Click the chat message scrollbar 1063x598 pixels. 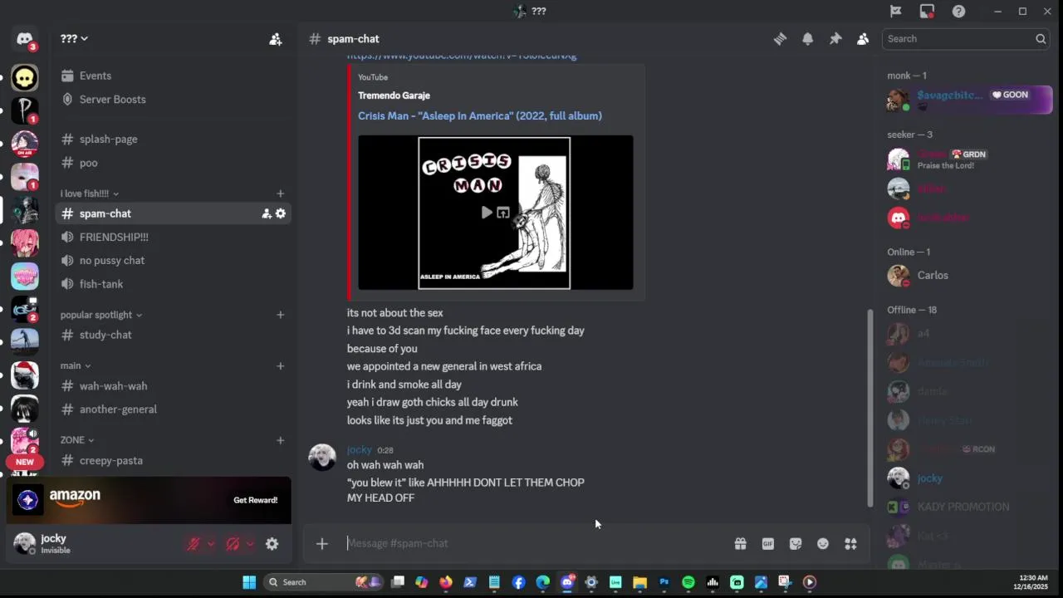(870, 407)
